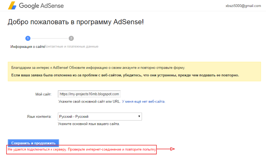Click hint 'Укажите свой основной сайт или URL.'
Screen dimensions: 266x163
pyautogui.click(x=89, y=102)
